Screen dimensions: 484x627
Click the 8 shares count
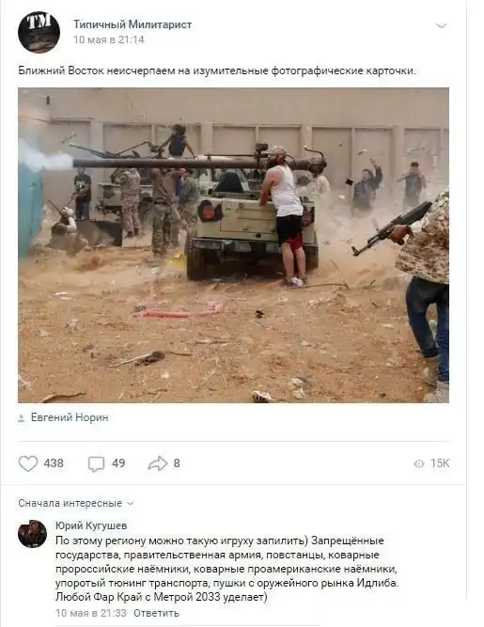pos(177,463)
